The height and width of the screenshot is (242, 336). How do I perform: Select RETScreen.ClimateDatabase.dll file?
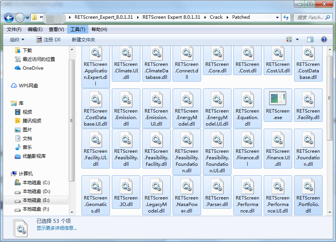(156, 64)
